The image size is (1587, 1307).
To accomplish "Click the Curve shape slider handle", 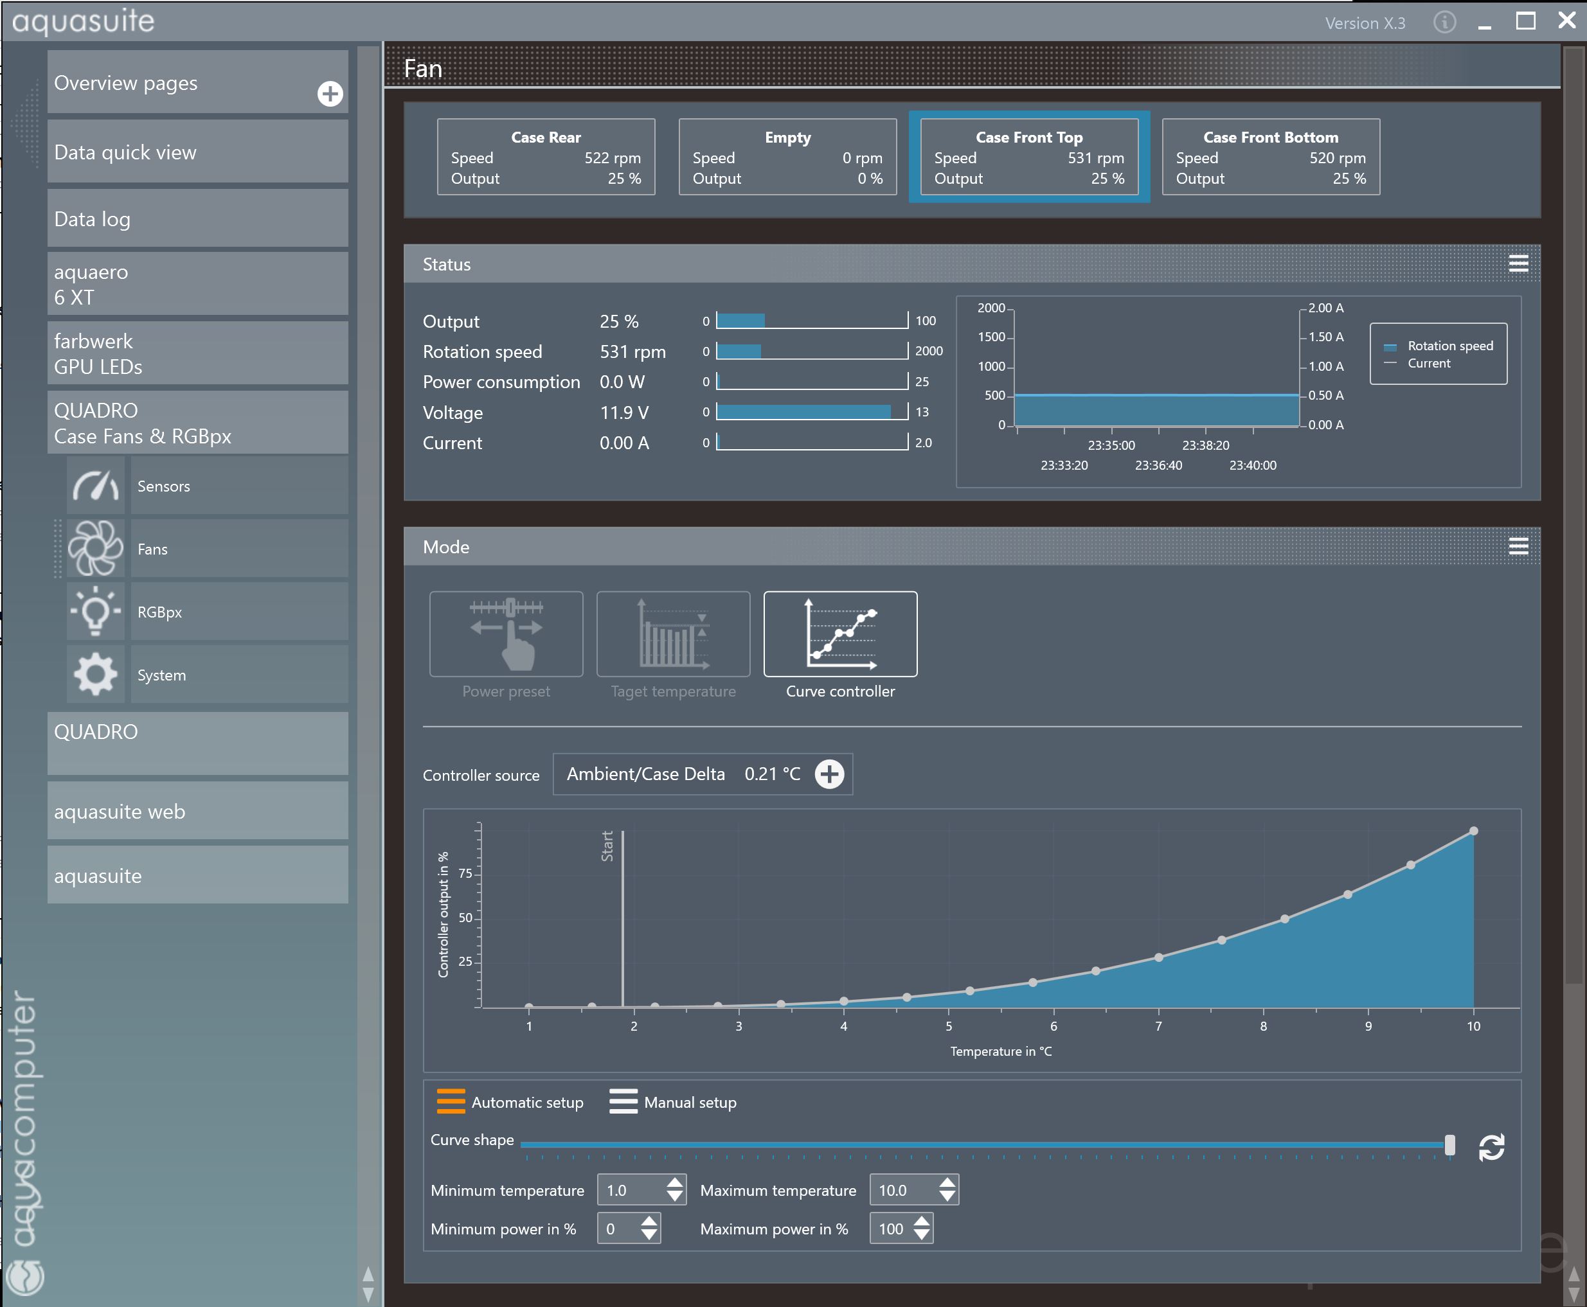I will [1449, 1145].
